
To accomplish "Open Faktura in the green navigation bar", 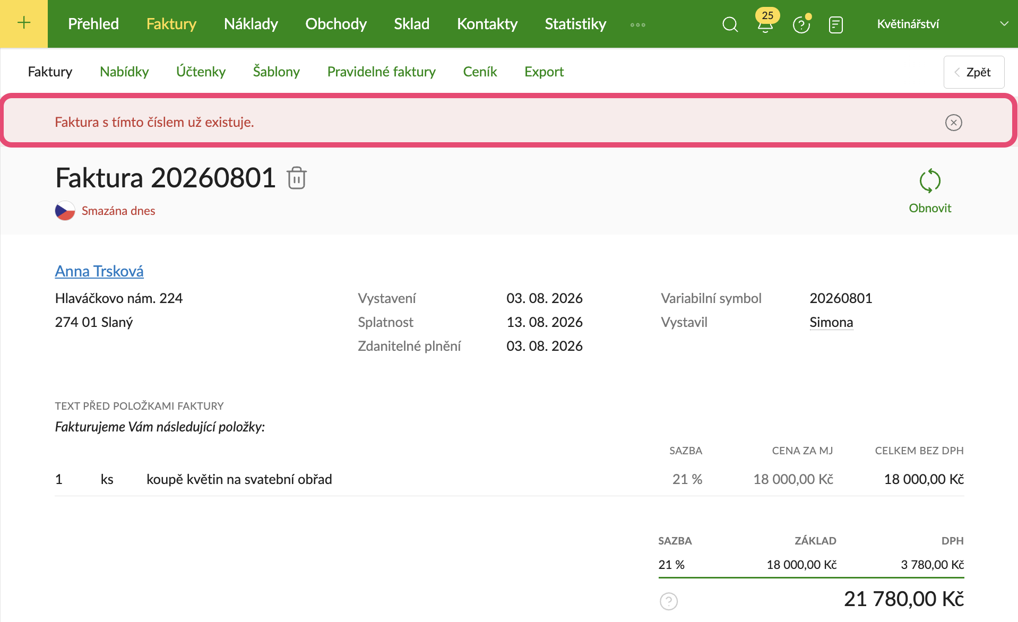I will pyautogui.click(x=171, y=24).
